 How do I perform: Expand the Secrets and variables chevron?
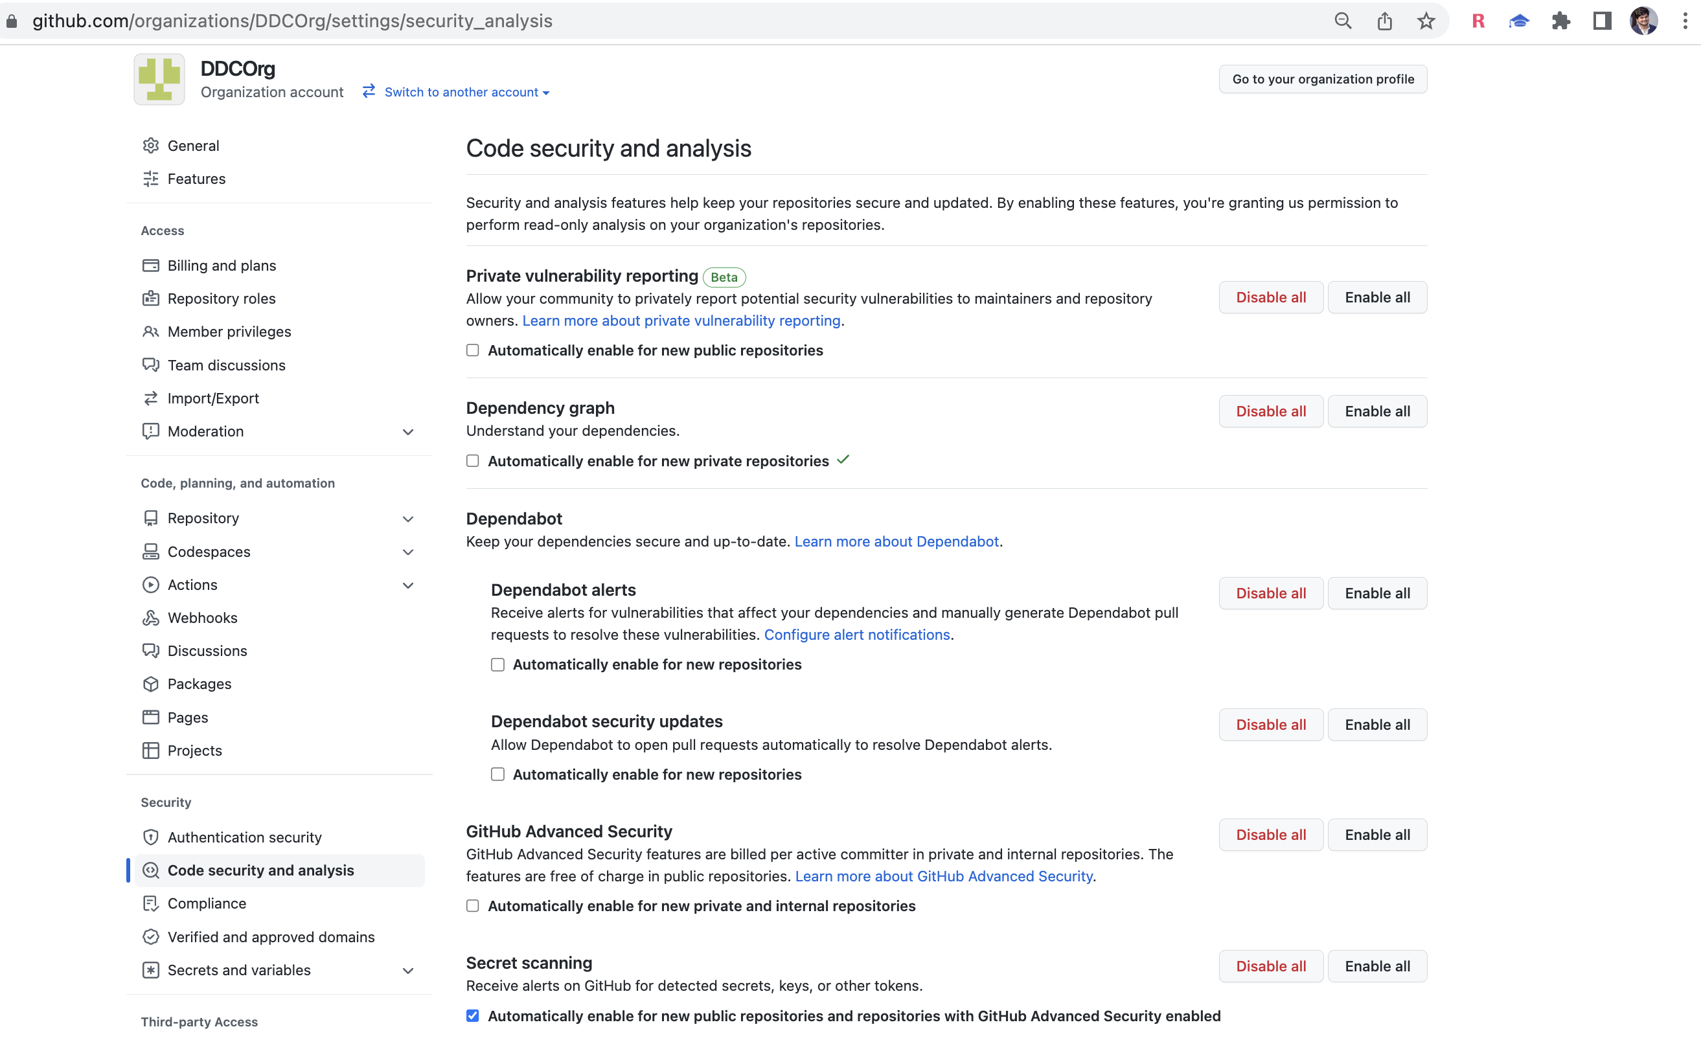coord(408,970)
